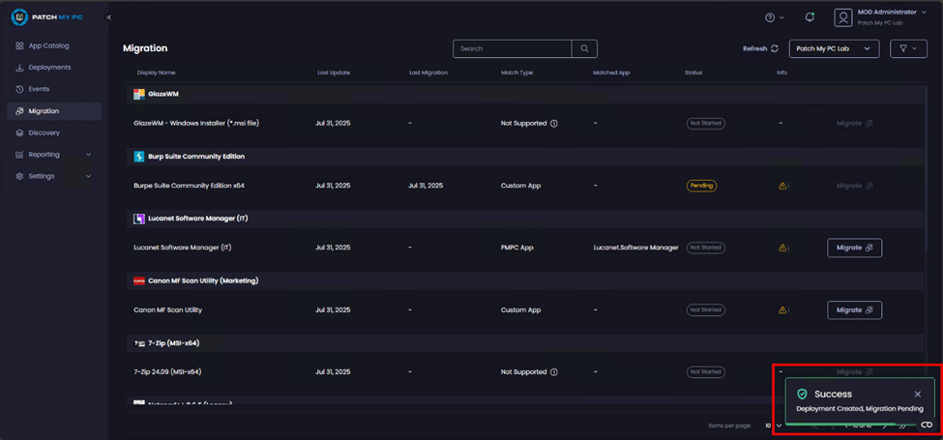Go to Deployments in the sidebar
The height and width of the screenshot is (440, 943).
click(49, 68)
